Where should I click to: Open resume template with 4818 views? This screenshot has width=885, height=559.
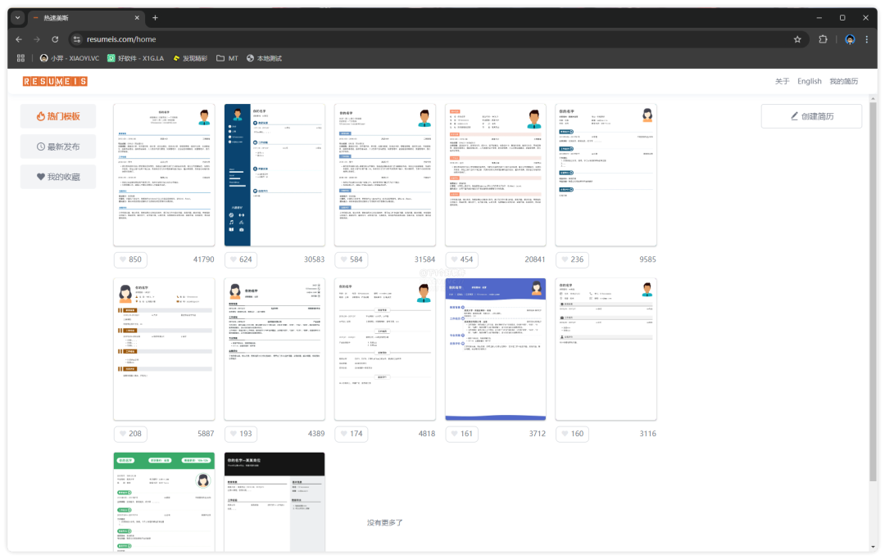pos(385,349)
